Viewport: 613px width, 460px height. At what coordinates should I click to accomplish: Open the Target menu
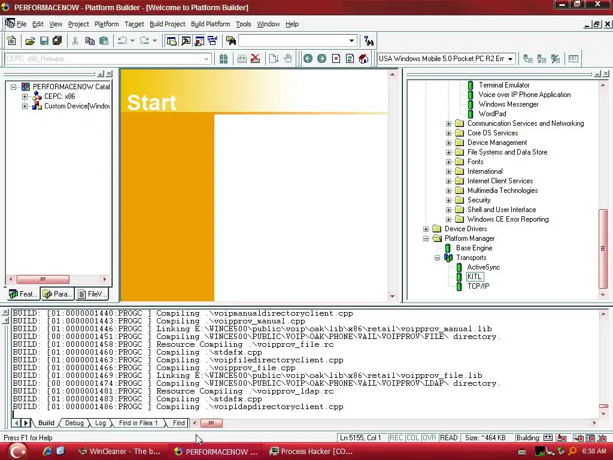[x=134, y=24]
